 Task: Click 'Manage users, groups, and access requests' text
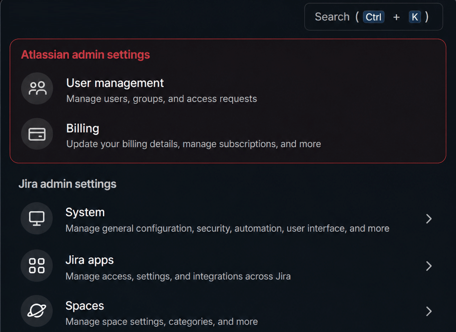(x=162, y=99)
